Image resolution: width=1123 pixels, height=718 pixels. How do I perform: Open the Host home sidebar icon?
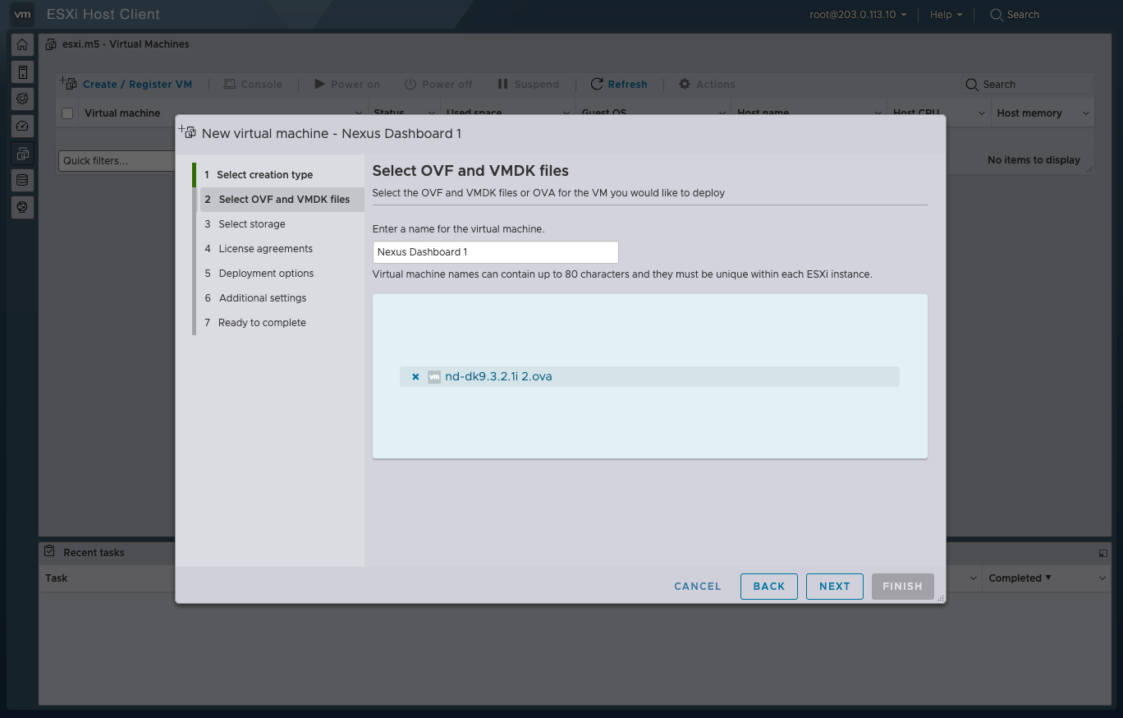[x=22, y=45]
